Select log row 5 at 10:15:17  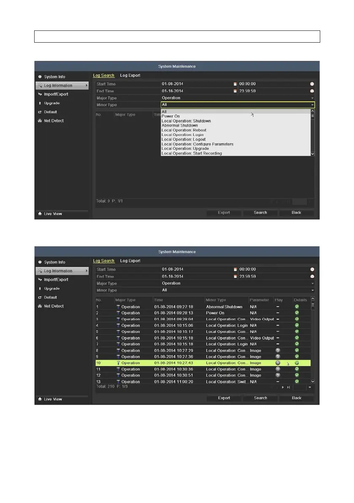203,332
